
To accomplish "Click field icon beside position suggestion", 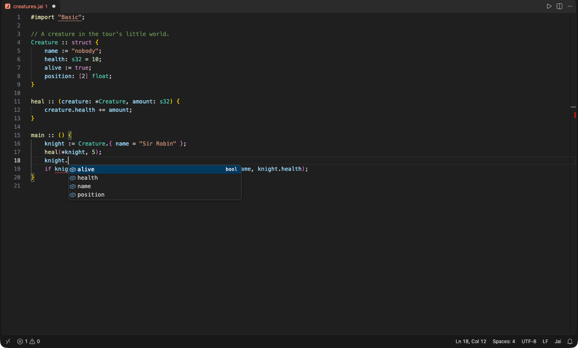I will click(73, 195).
